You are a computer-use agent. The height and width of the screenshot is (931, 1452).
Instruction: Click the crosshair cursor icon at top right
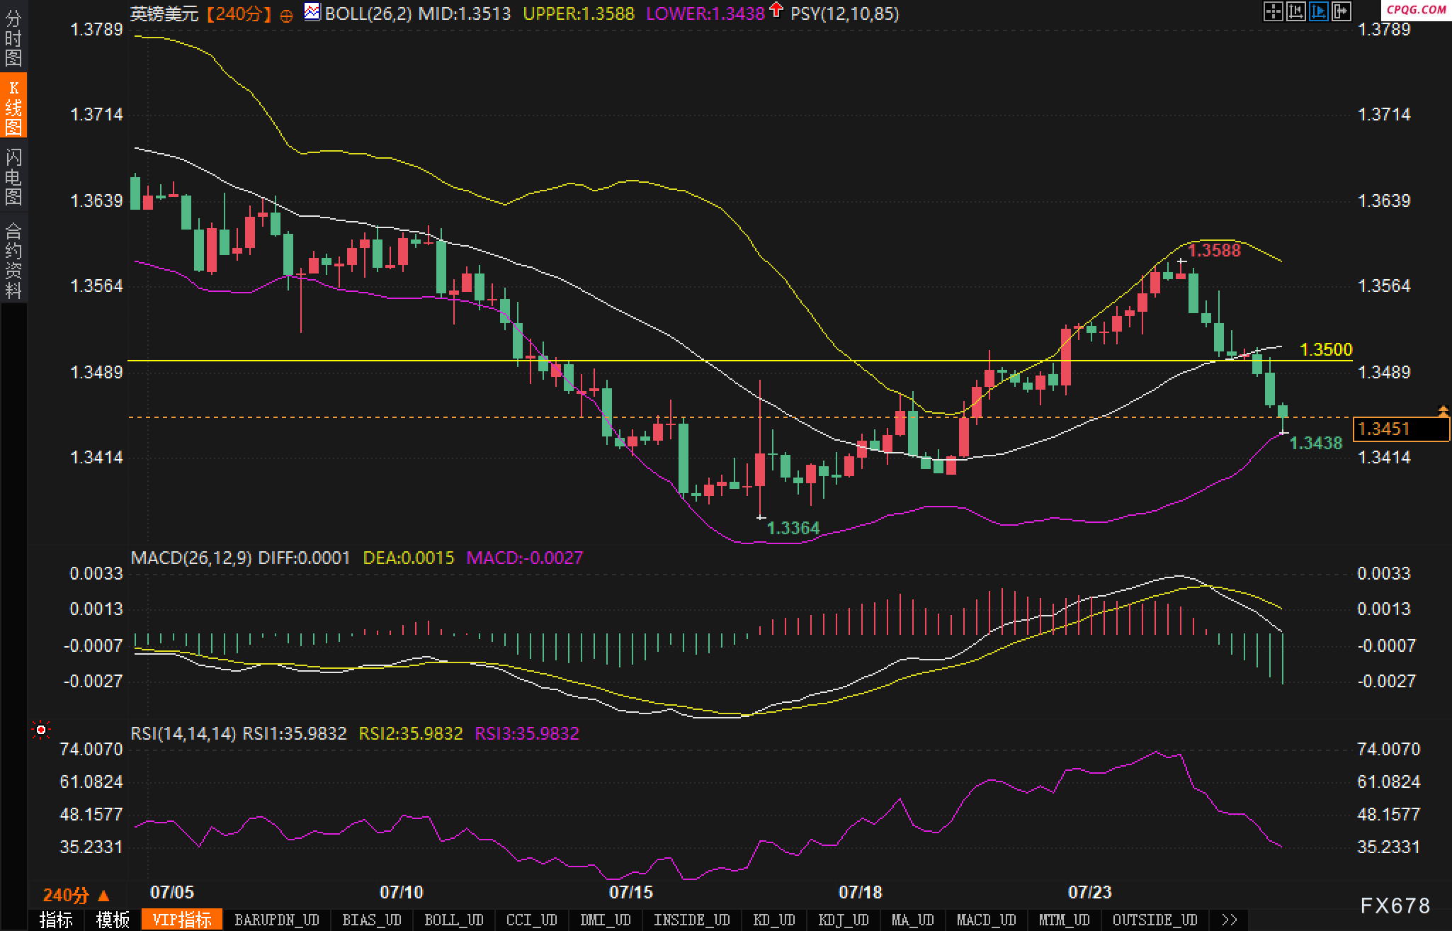tap(1273, 11)
